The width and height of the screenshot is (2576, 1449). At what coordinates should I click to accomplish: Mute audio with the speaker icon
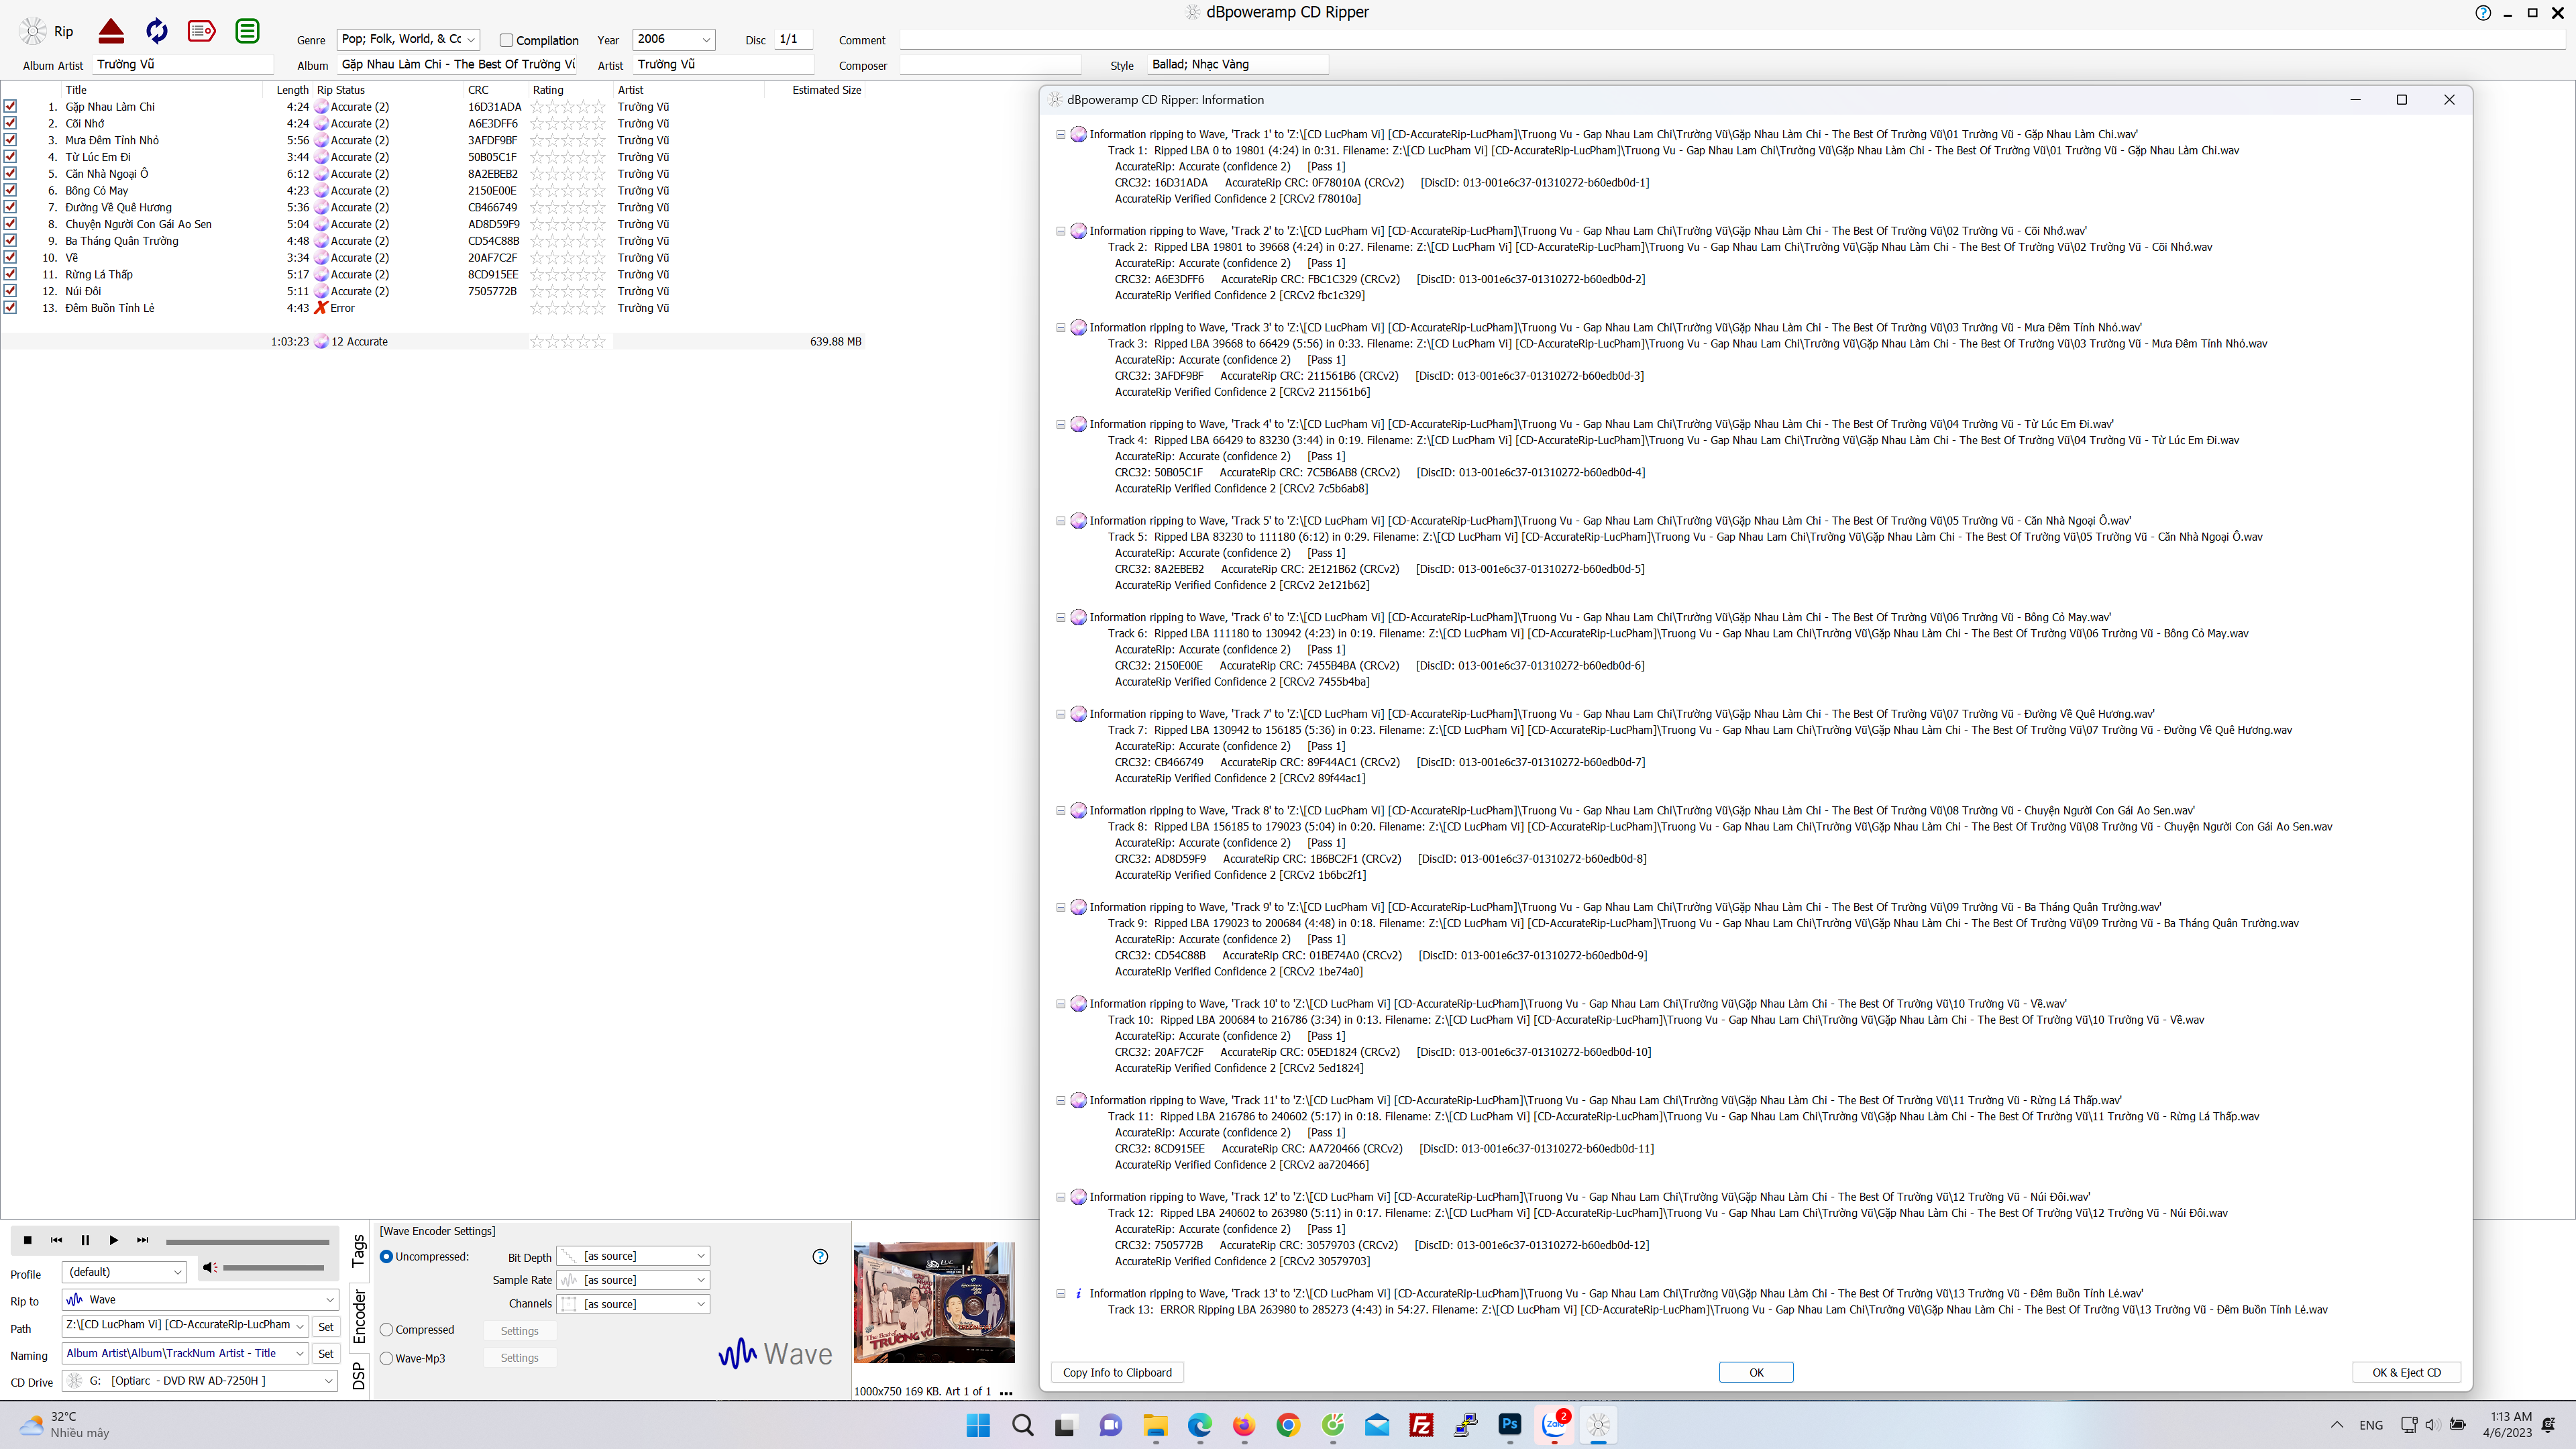pos(209,1267)
